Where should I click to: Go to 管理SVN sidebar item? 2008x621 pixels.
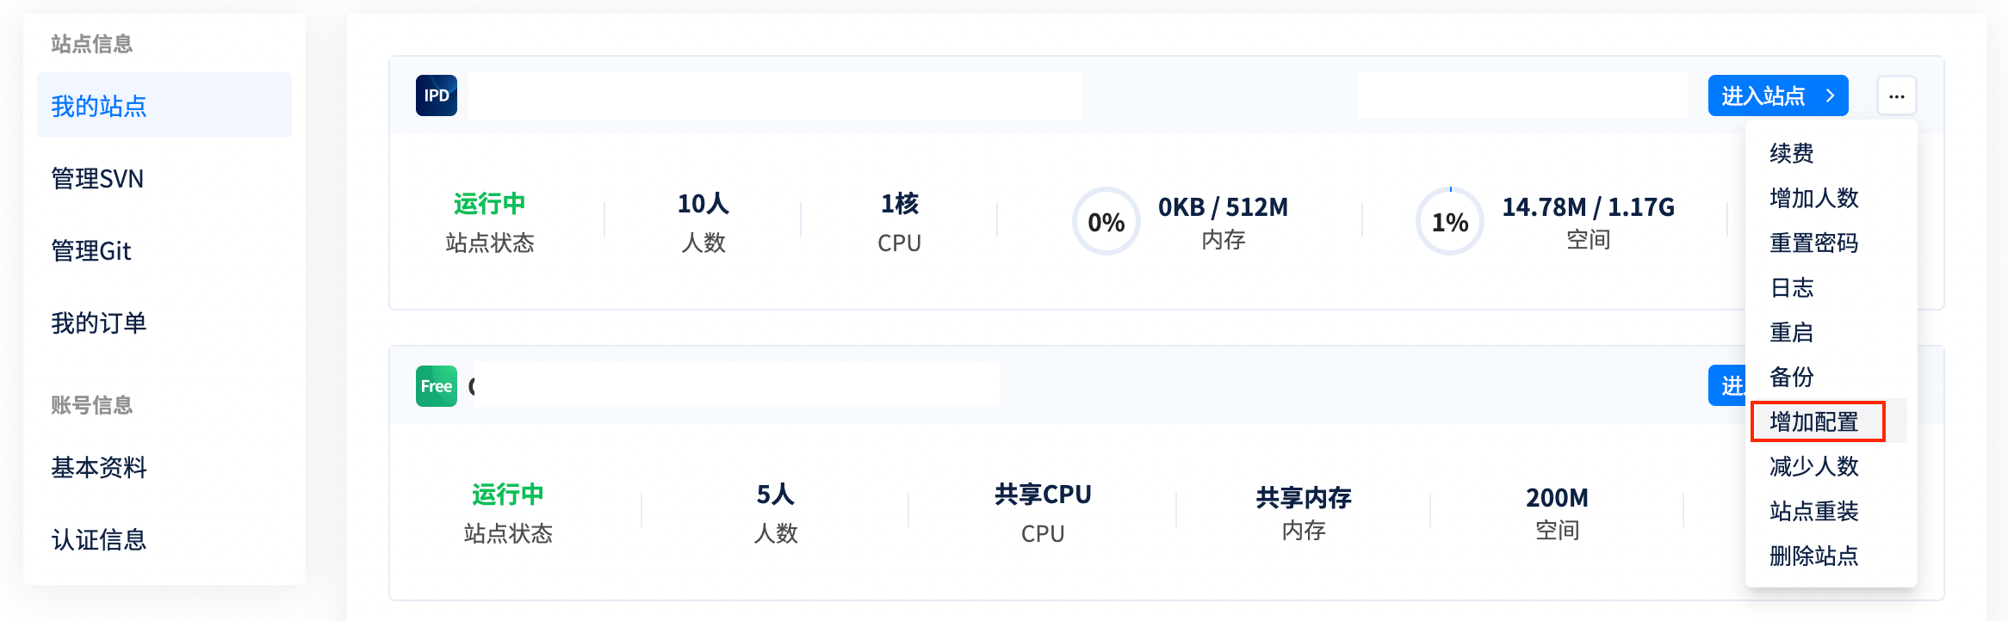pyautogui.click(x=97, y=178)
